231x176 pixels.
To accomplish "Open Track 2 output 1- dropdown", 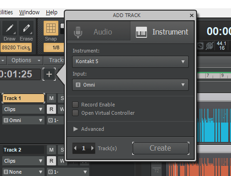I will point(68,172).
